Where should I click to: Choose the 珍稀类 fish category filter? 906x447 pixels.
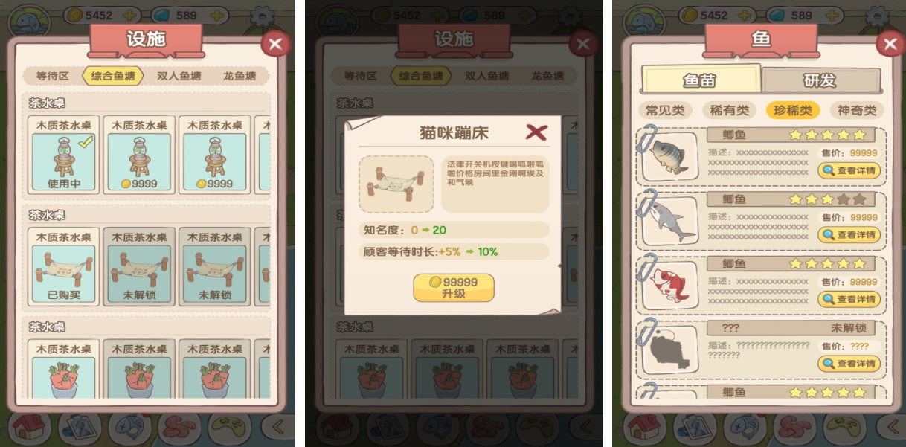tap(793, 110)
